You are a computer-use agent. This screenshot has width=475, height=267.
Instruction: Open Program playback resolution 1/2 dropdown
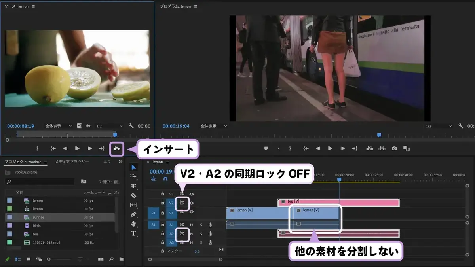(x=439, y=126)
